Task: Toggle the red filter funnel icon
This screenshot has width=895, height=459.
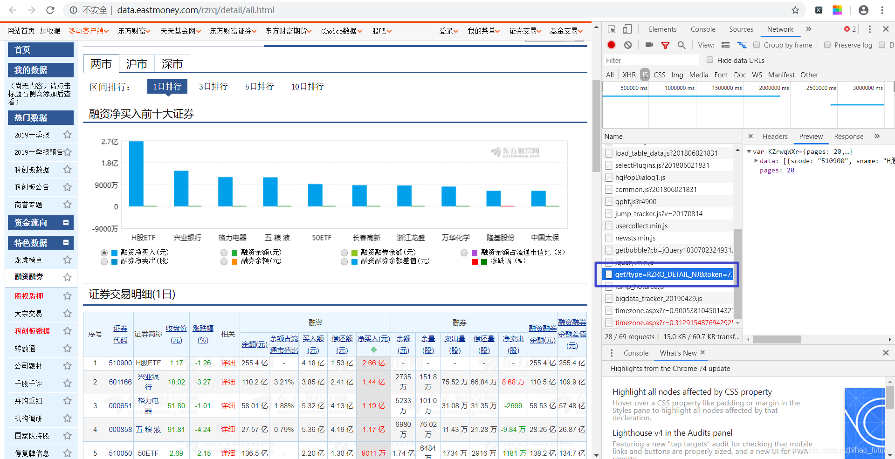Action: click(665, 45)
